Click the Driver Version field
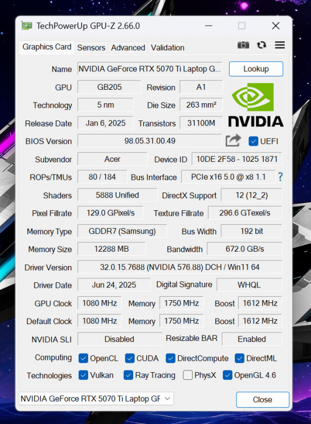Image resolution: width=311 pixels, height=424 pixels. tap(179, 267)
